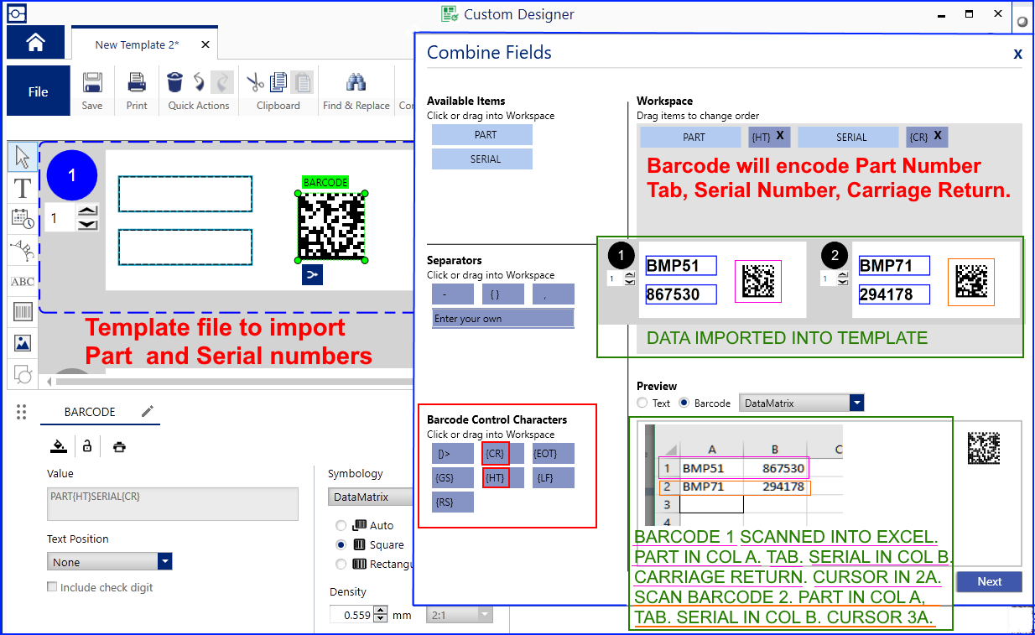The height and width of the screenshot is (635, 1035).
Task: Add the comma separator
Action: point(554,294)
